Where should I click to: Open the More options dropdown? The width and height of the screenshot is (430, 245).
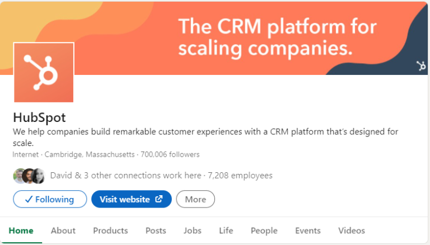(x=195, y=199)
